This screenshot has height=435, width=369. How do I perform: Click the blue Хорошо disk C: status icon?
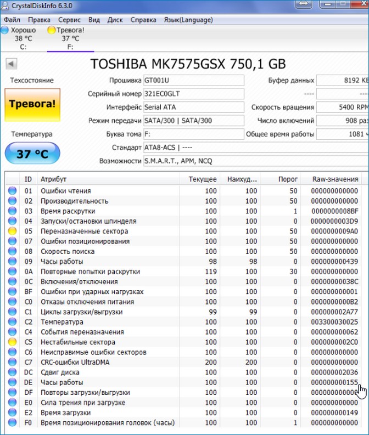click(4, 30)
